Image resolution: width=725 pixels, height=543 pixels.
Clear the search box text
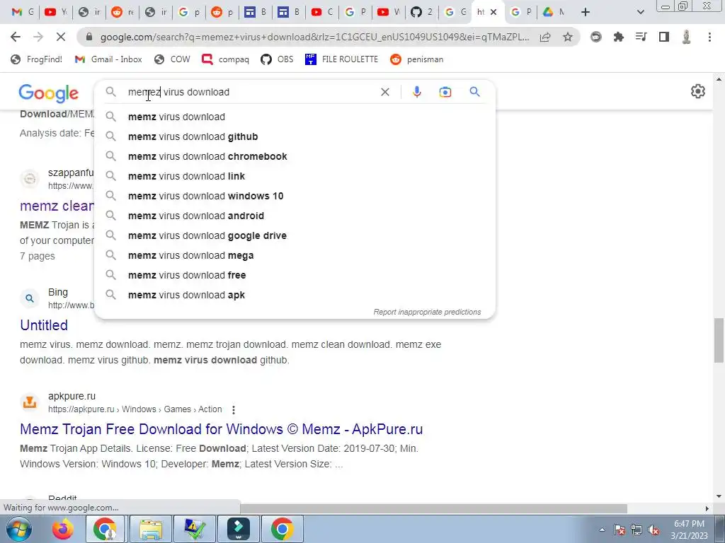pyautogui.click(x=384, y=92)
